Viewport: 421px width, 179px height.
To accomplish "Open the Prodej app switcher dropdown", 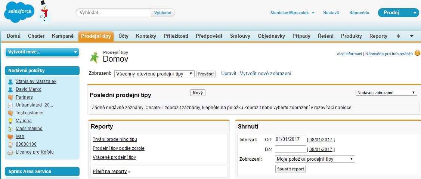I will (398, 13).
